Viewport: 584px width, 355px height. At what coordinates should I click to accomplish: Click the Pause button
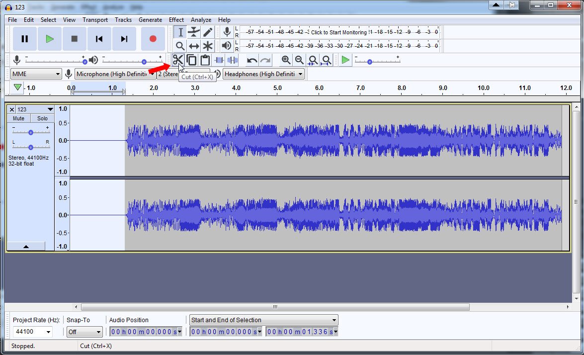pos(24,39)
